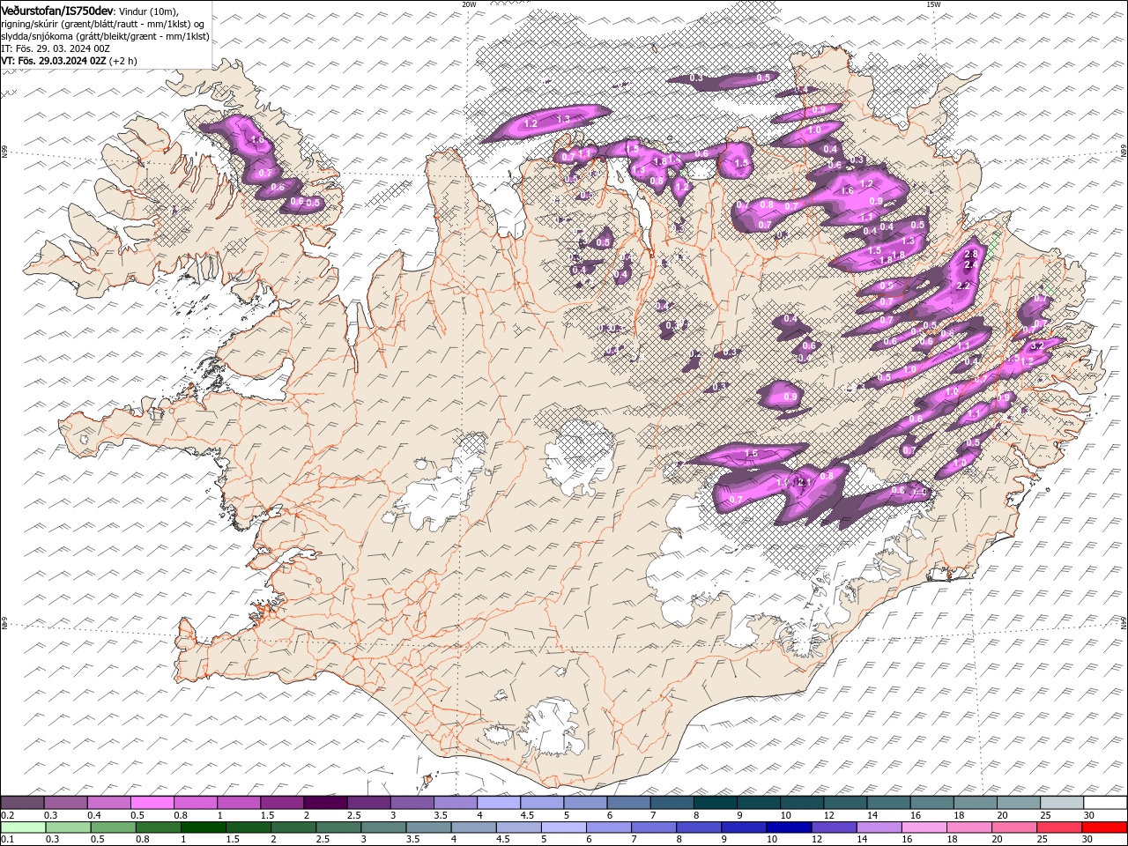The height and width of the screenshot is (846, 1128).
Task: Click the 2.4 precipitation value on the map
Action: point(972,265)
